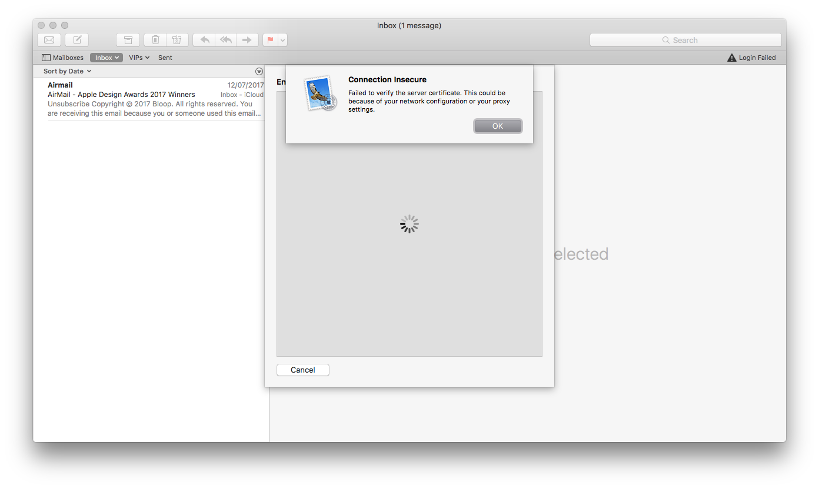Flag the message with red flag icon
This screenshot has height=489, width=819.
(269, 39)
